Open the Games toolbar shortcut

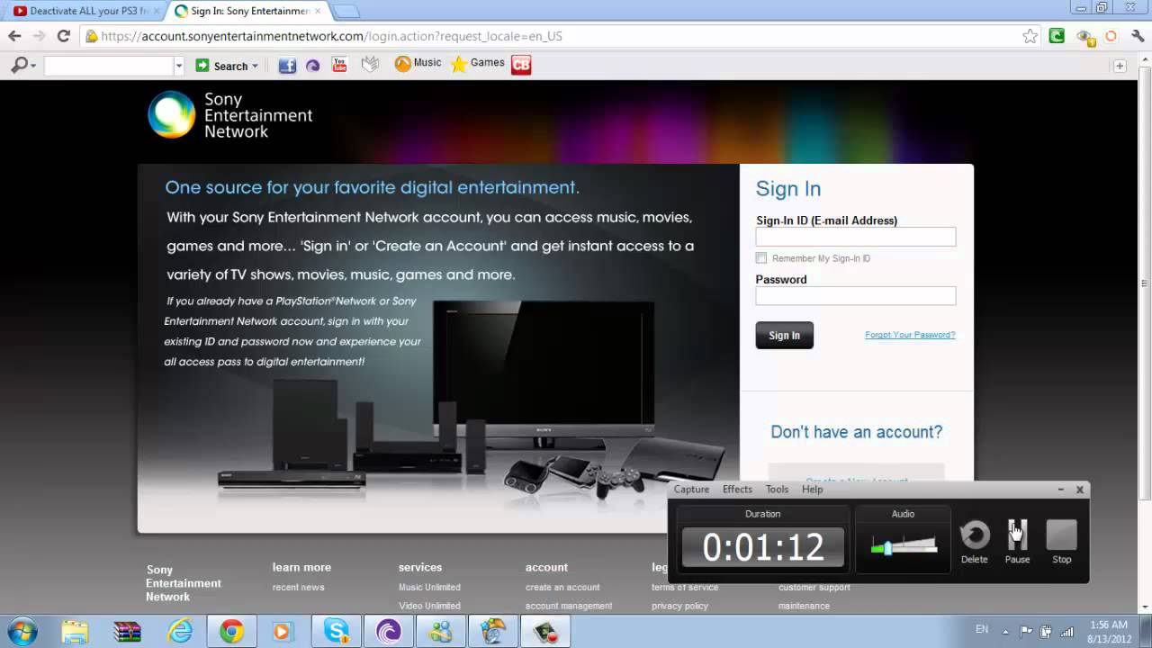click(x=477, y=63)
